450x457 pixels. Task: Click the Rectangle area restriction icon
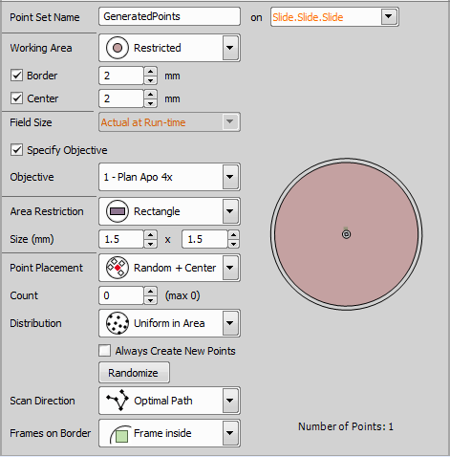pos(118,211)
